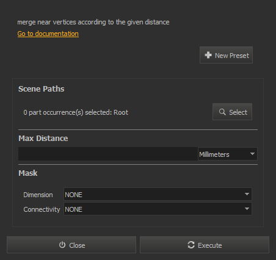Open the Millimeters unit dropdown
The height and width of the screenshot is (260, 276).
coord(228,154)
